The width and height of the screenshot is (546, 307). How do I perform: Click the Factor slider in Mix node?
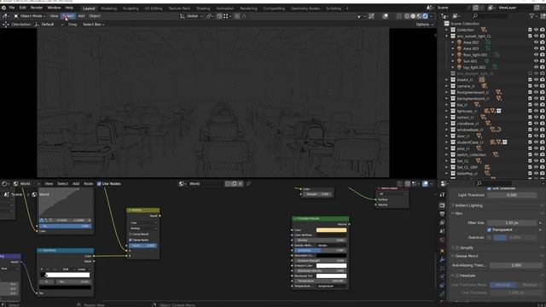(143, 246)
